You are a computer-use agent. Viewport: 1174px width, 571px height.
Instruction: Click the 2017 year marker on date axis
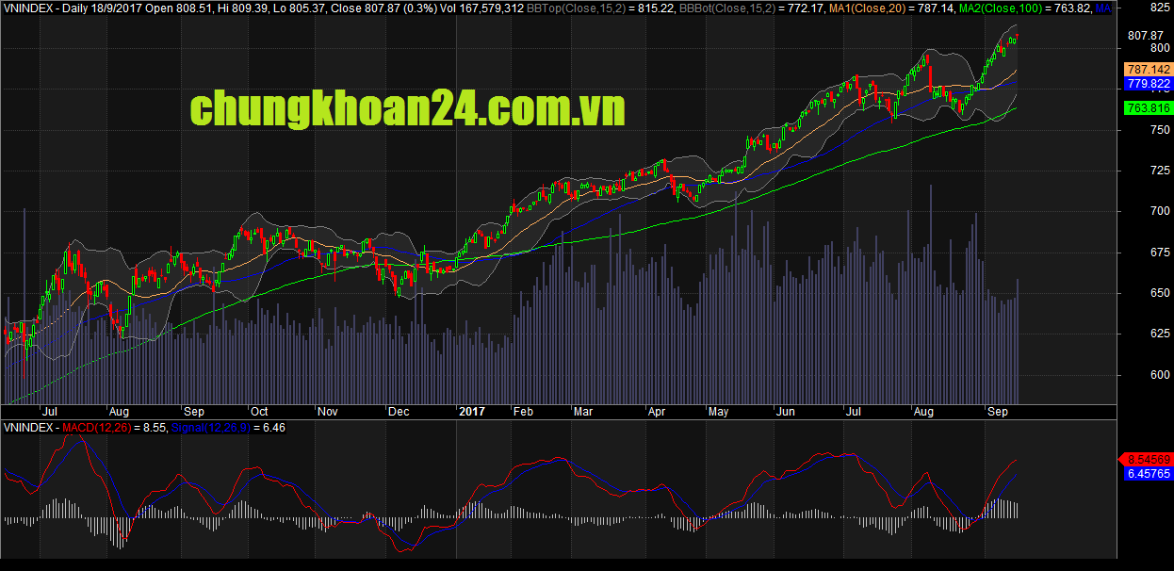pyautogui.click(x=471, y=412)
